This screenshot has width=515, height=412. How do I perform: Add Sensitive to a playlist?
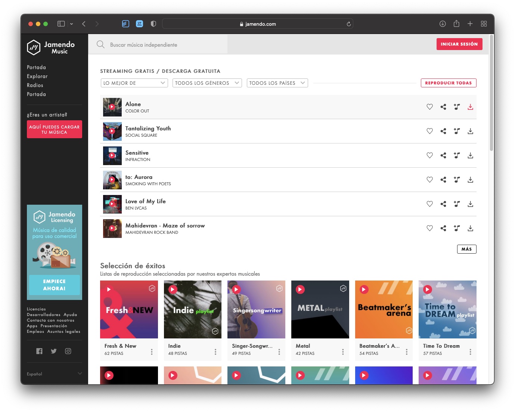tap(457, 155)
